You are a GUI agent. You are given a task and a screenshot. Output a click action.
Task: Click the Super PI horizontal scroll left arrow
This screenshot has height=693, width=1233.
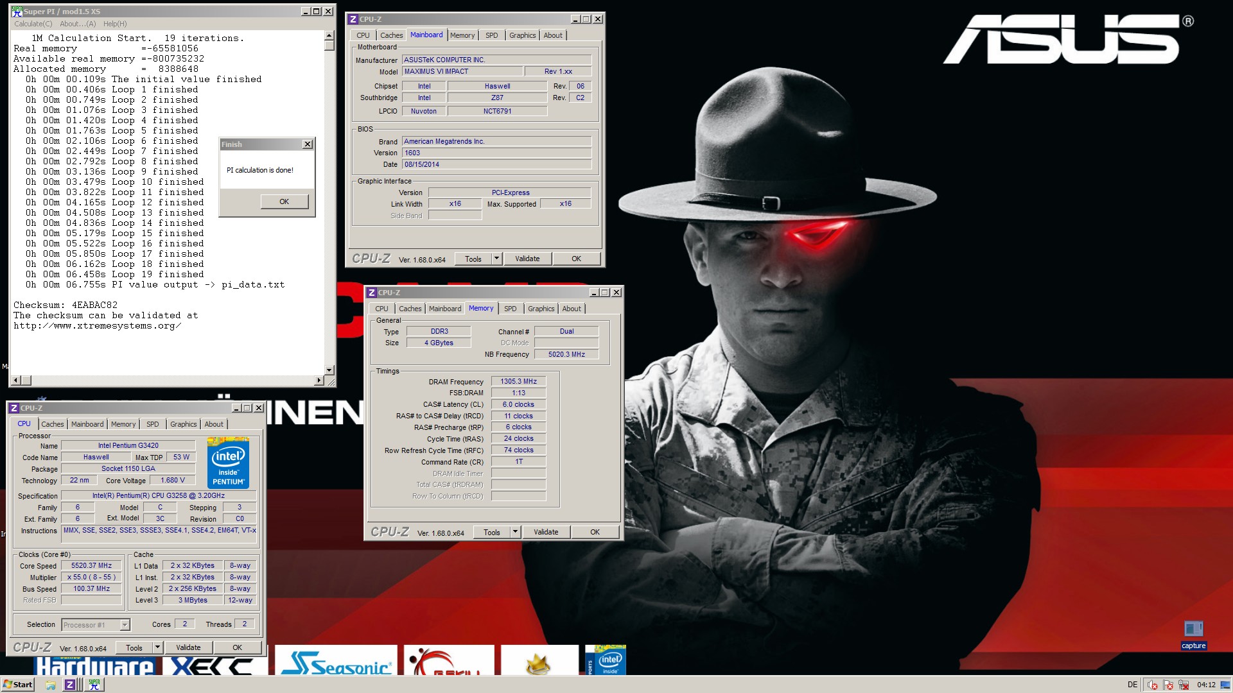point(17,381)
